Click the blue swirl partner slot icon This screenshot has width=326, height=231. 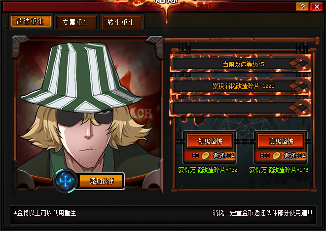coord(66,181)
